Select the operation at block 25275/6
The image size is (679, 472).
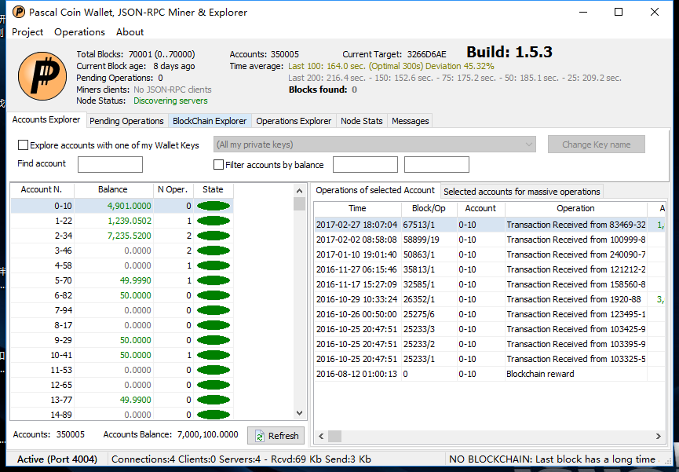(x=489, y=314)
